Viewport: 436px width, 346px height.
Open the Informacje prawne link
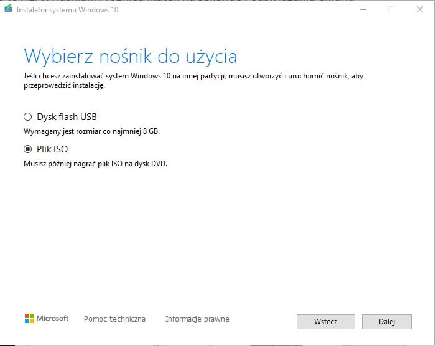point(197,319)
